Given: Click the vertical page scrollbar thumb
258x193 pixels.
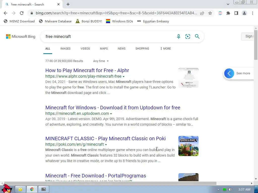Looking at the screenshot, I should pyautogui.click(x=256, y=45).
